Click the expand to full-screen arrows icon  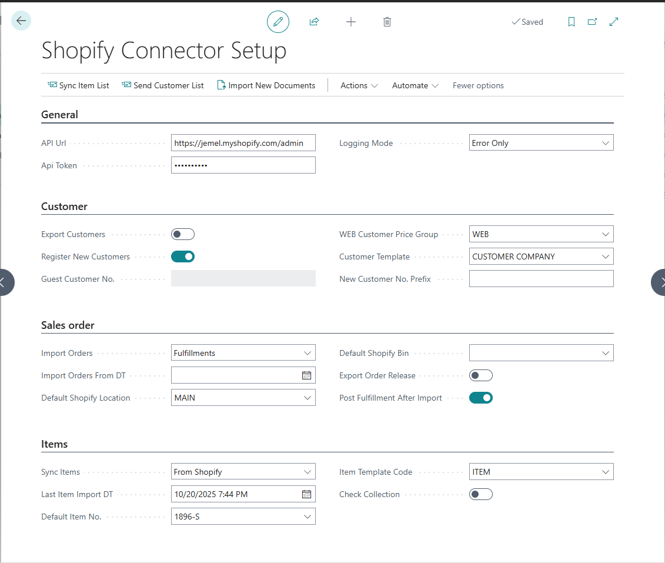tap(614, 22)
